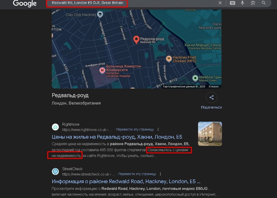Select Clay Club Hackney marker on map
This screenshot has width=277, height=198.
(x=100, y=14)
